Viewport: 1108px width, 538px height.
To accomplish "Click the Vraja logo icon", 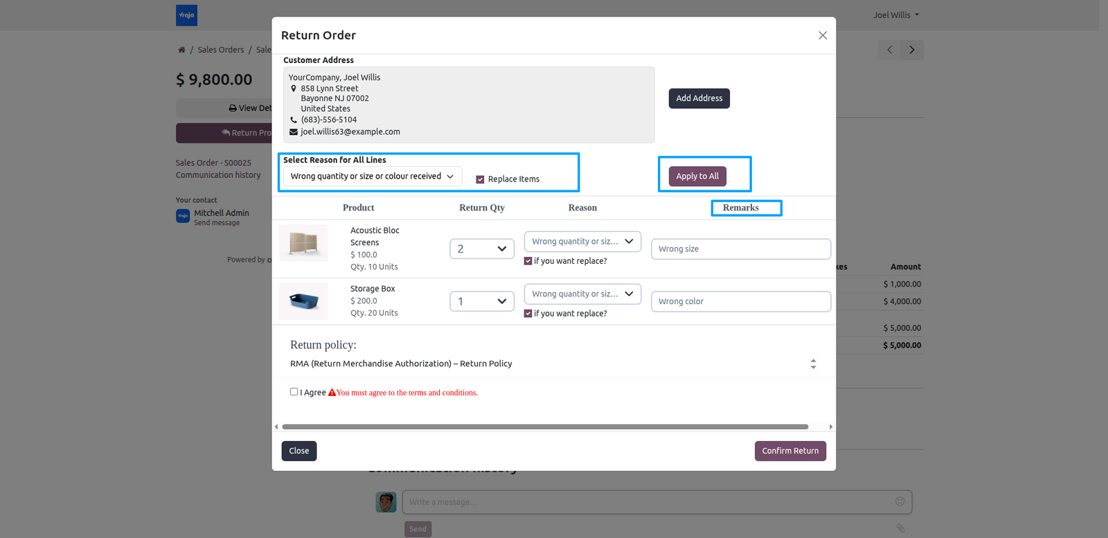I will coord(186,15).
